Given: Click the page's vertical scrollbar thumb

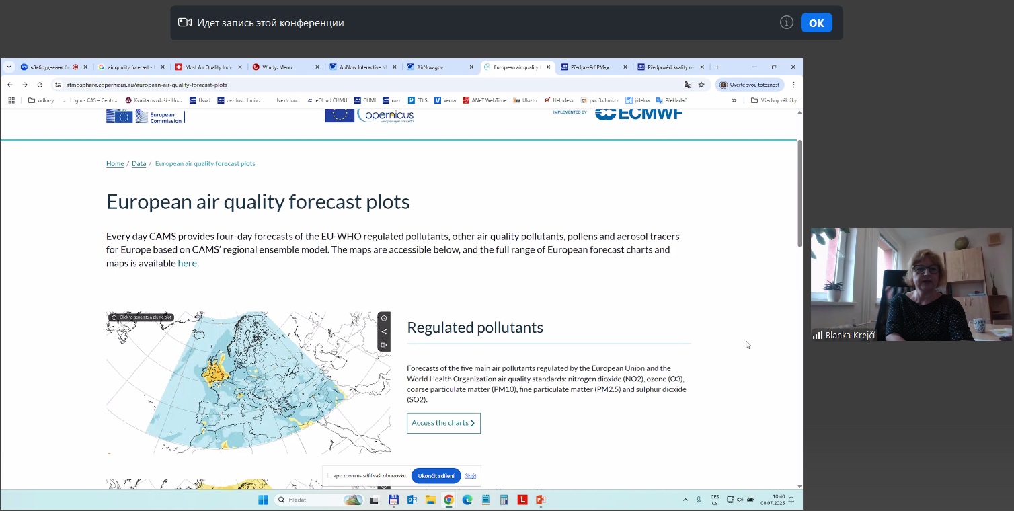Looking at the screenshot, I should click(799, 195).
